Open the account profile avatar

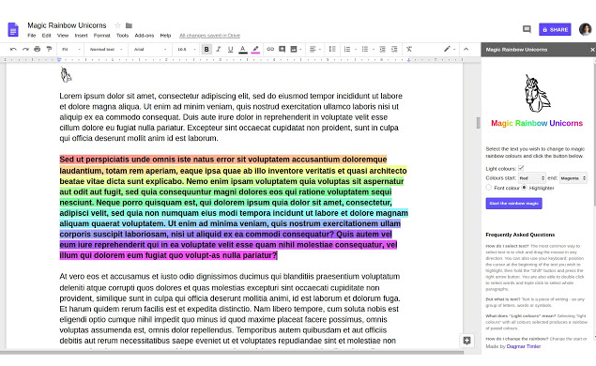click(586, 29)
